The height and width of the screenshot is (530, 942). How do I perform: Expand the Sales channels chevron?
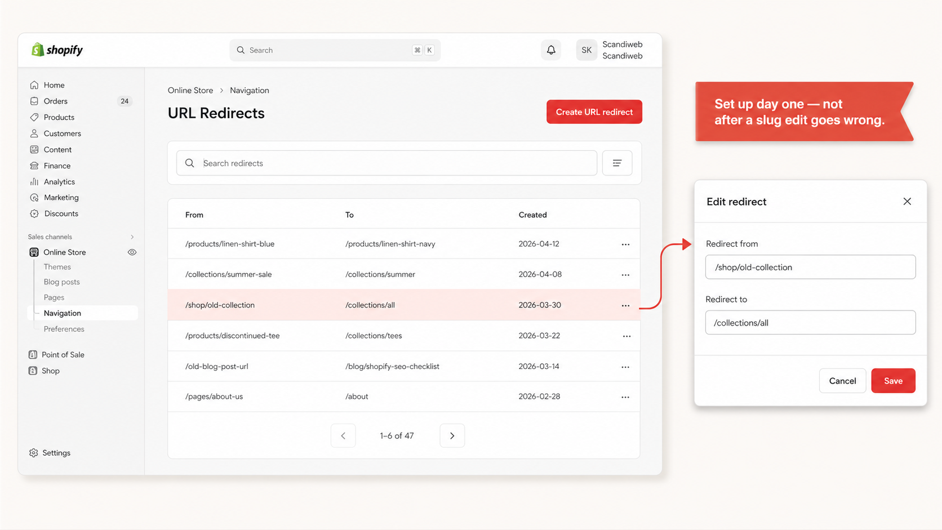coord(132,237)
